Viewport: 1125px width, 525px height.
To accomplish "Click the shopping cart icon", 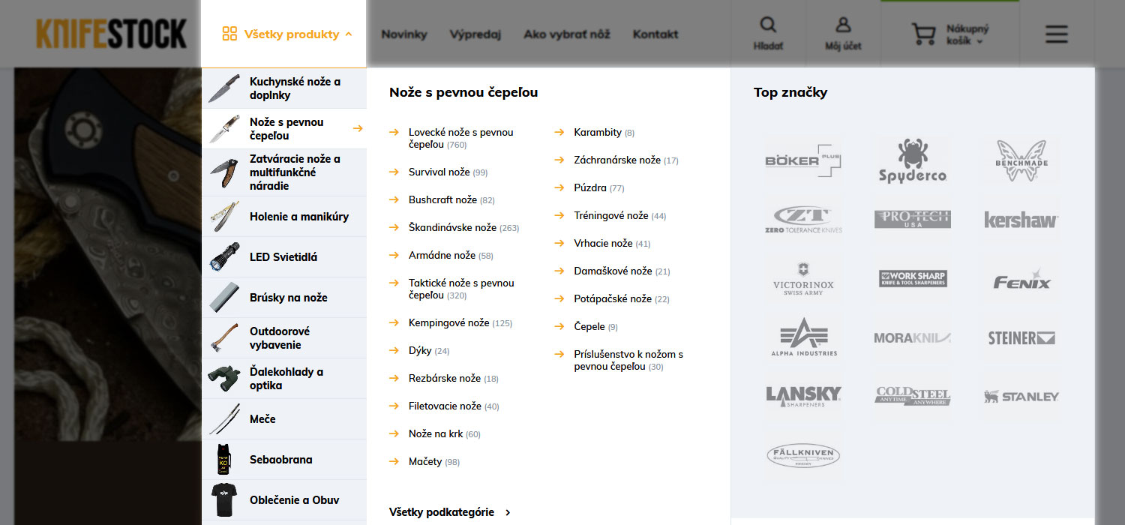I will pos(924,34).
